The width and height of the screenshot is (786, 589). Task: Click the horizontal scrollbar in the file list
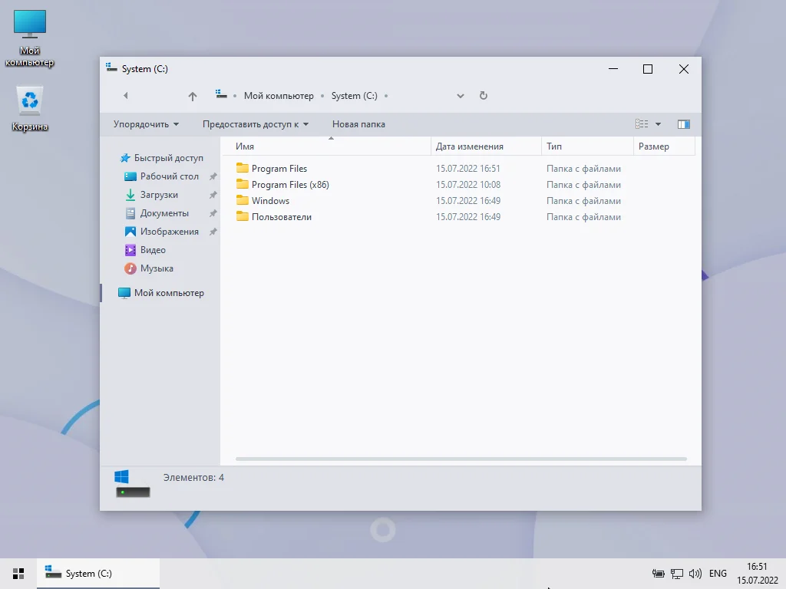pos(461,459)
